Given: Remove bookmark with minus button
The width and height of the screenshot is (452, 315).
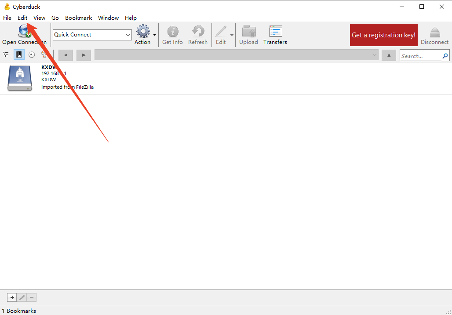Looking at the screenshot, I should coord(32,297).
